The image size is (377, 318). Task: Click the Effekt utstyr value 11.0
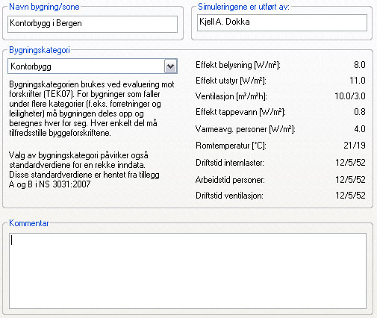point(358,81)
